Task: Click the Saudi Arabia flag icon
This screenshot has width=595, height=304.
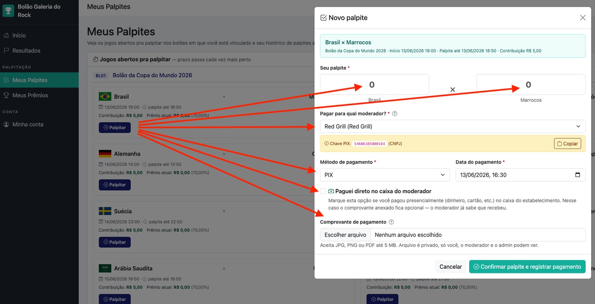Action: pyautogui.click(x=105, y=268)
